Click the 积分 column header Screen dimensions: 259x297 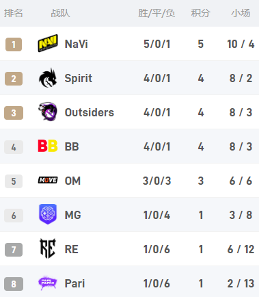point(200,13)
